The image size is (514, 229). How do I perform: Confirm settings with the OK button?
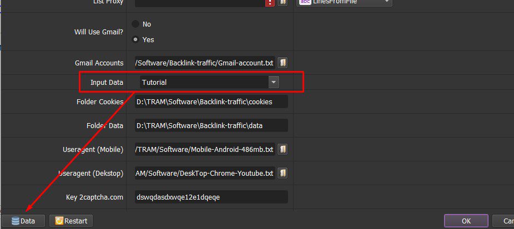[466, 221]
